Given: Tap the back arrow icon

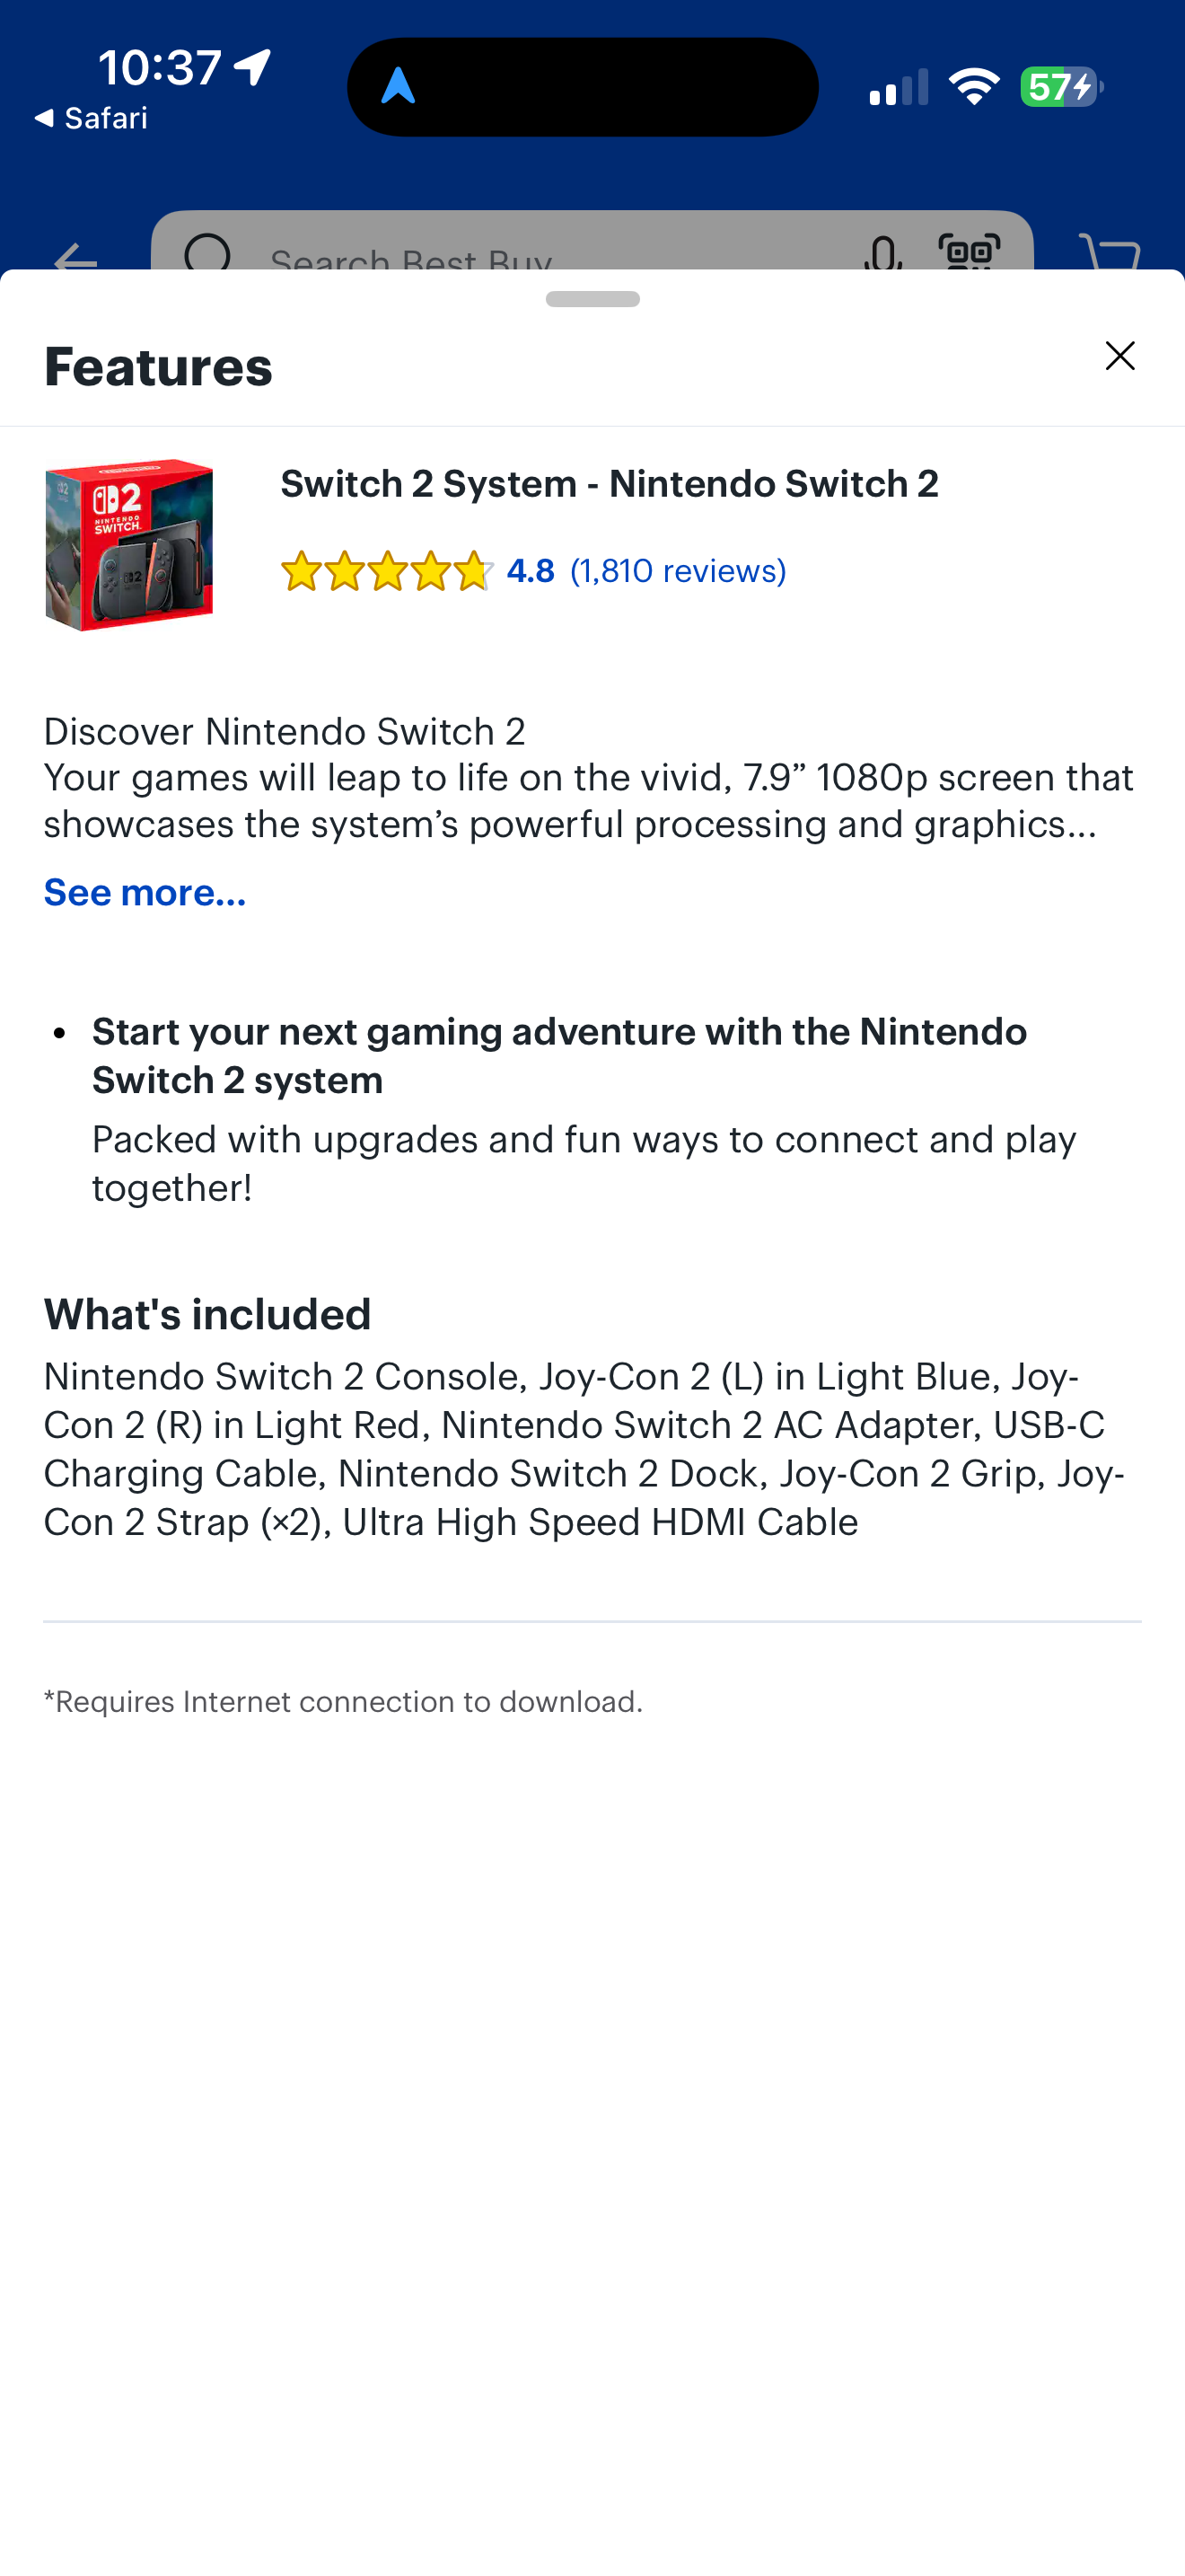Looking at the screenshot, I should pyautogui.click(x=75, y=258).
